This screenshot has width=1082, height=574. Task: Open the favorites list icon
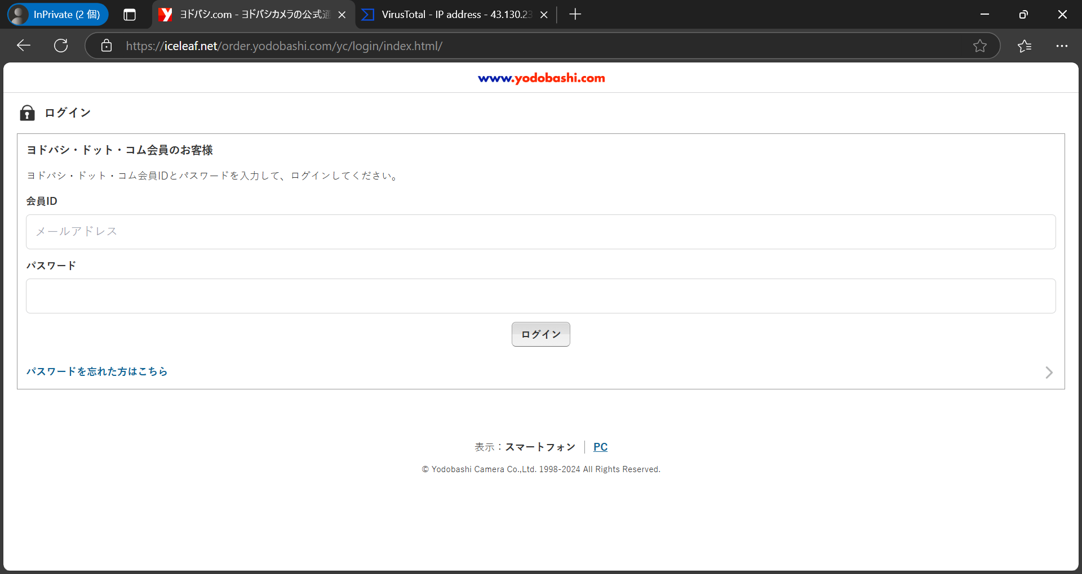tap(1025, 46)
